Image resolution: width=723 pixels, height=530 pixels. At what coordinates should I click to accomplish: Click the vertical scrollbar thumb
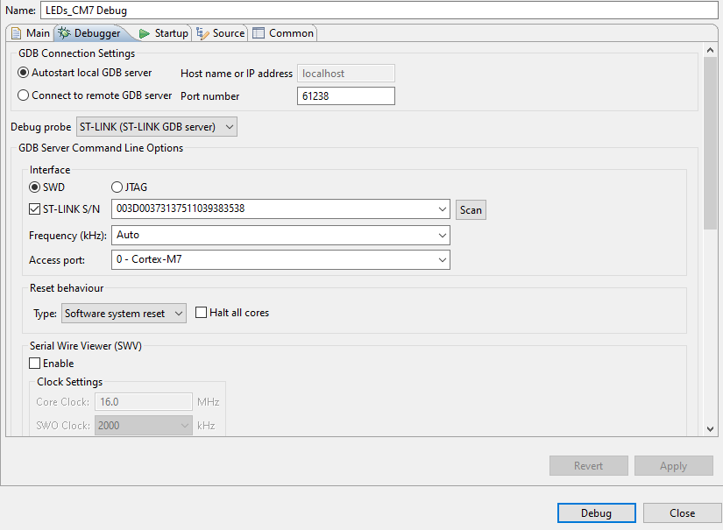click(711, 140)
